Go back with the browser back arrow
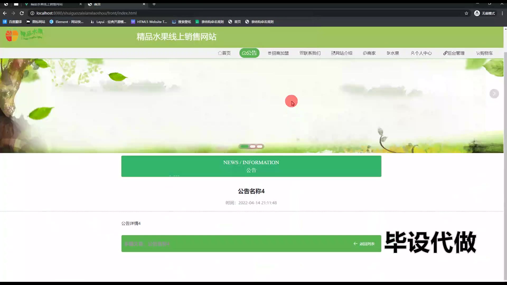Image resolution: width=507 pixels, height=285 pixels. (x=5, y=13)
